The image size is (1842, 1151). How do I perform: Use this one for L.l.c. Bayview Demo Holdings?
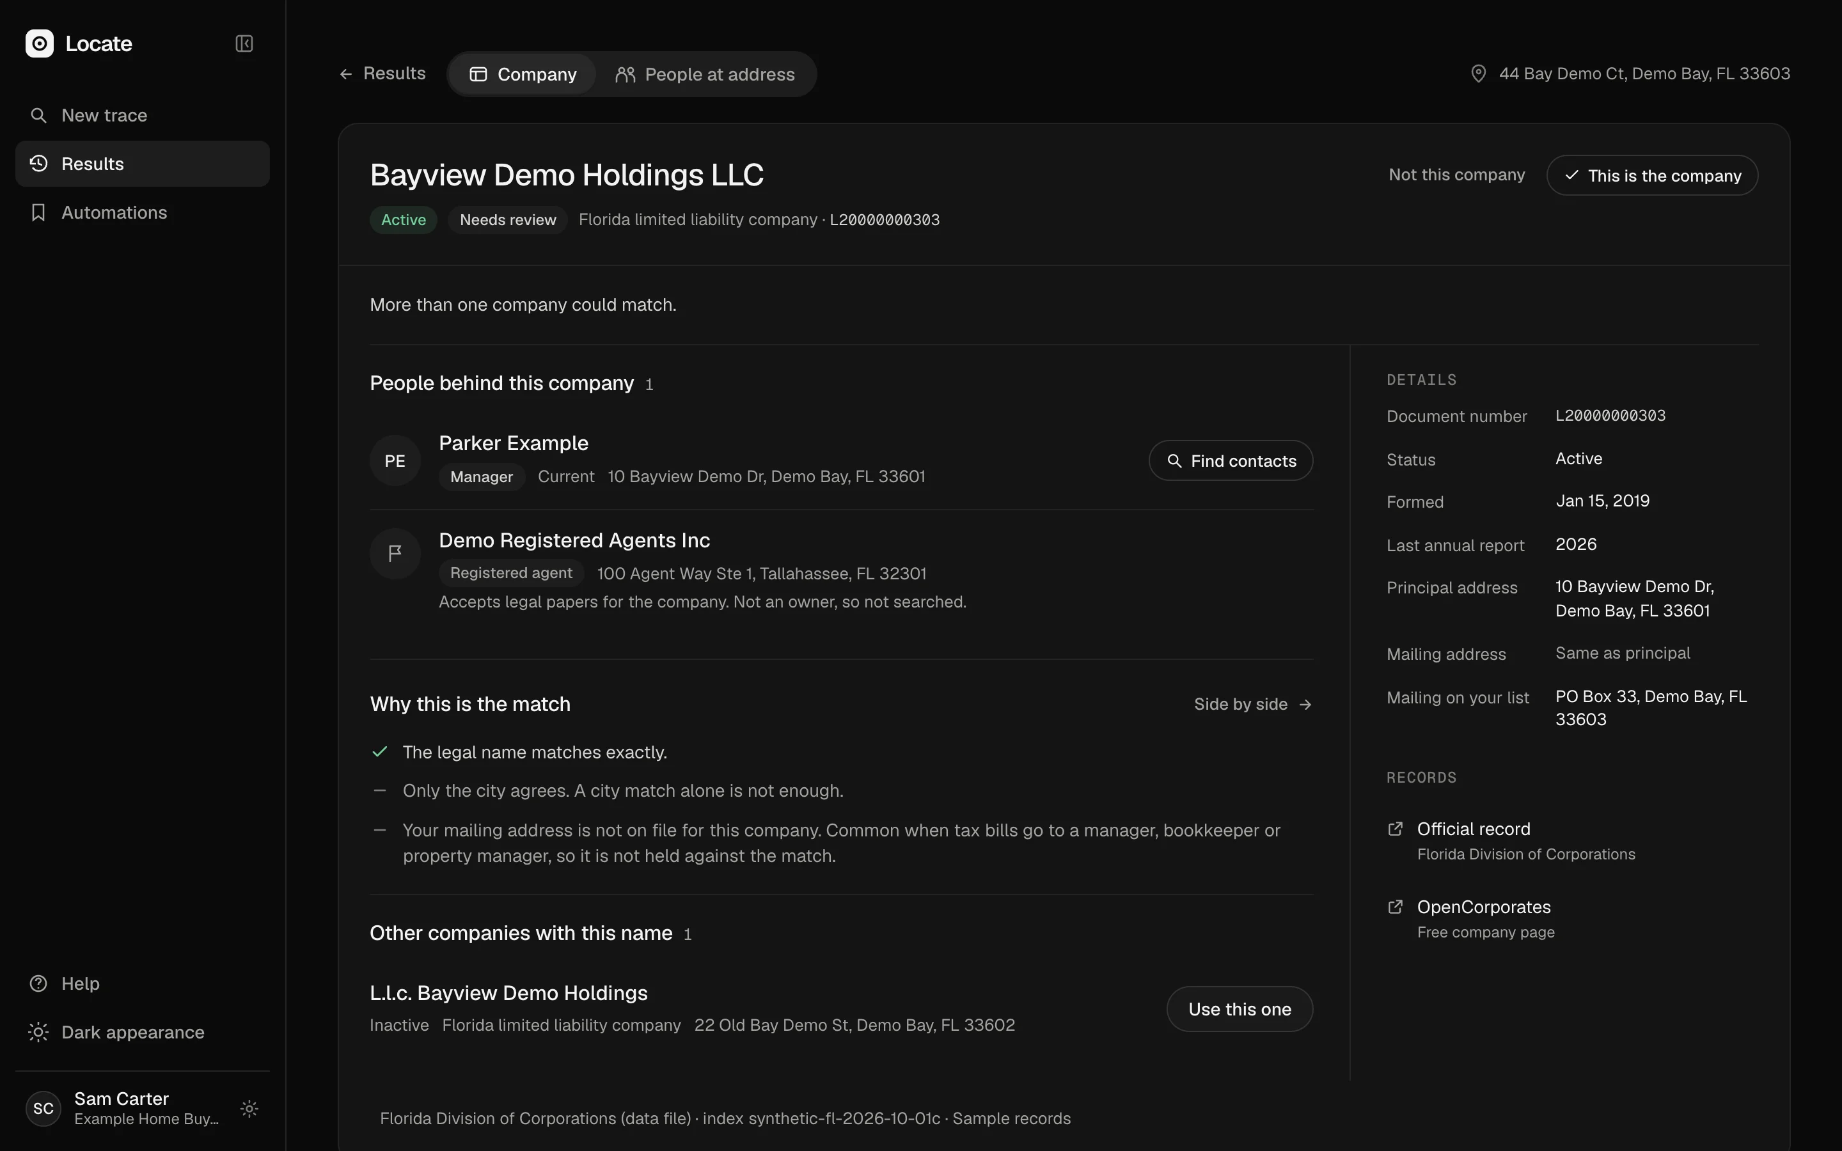pos(1239,1008)
